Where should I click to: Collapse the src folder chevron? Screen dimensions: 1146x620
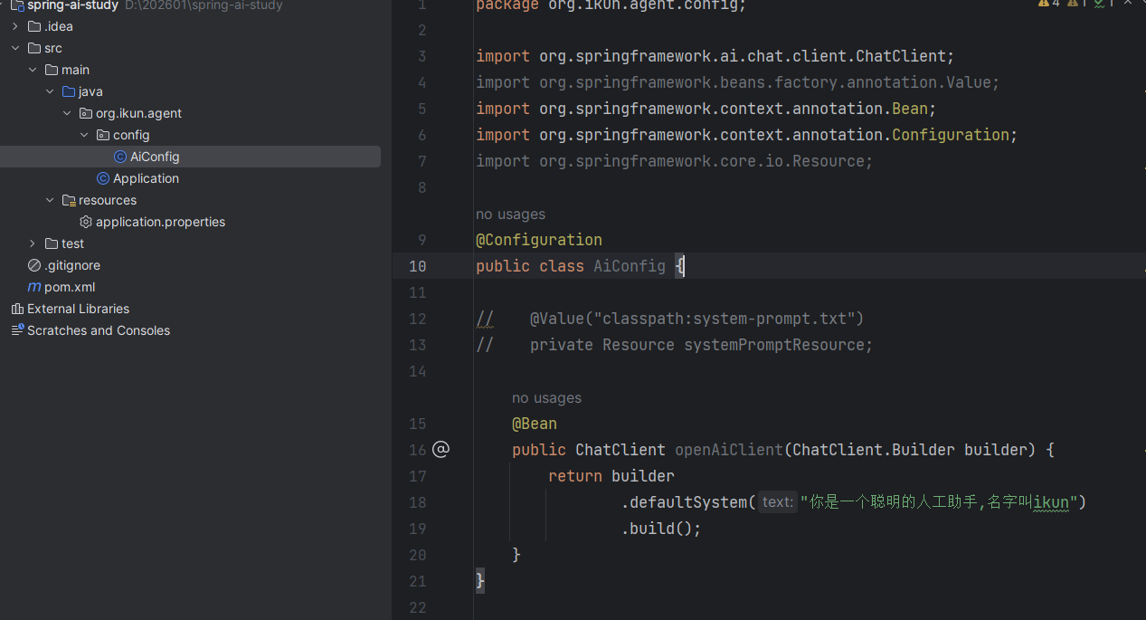(15, 48)
